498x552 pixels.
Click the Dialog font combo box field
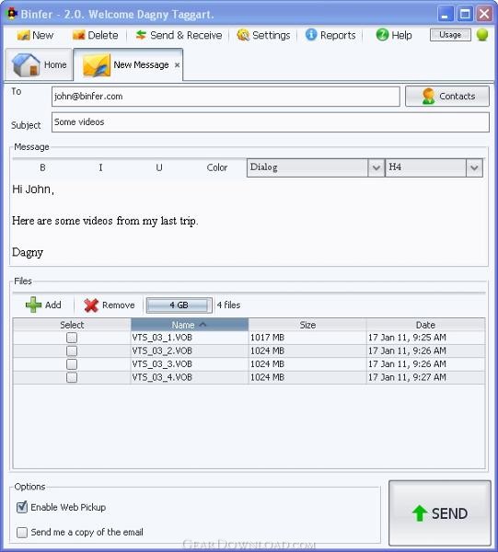pyautogui.click(x=307, y=167)
